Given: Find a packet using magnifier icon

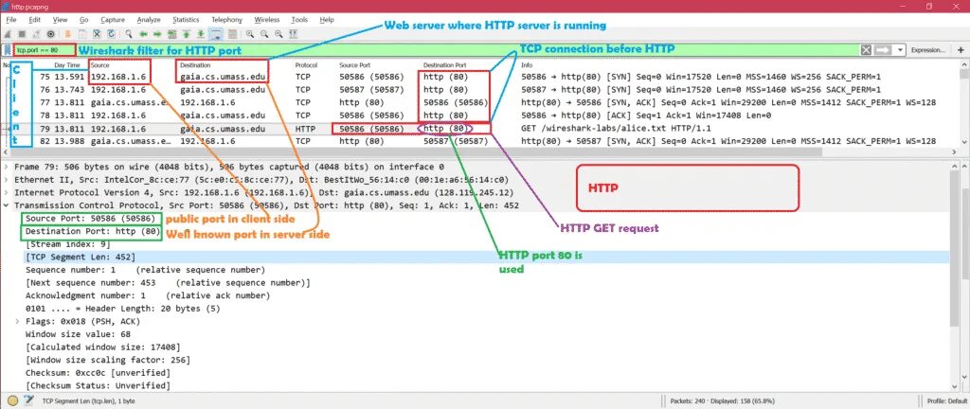Looking at the screenshot, I should point(129,34).
